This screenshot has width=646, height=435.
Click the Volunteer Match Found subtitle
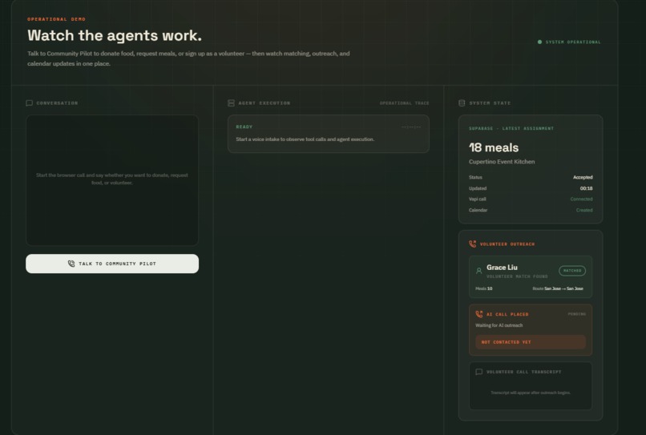517,276
